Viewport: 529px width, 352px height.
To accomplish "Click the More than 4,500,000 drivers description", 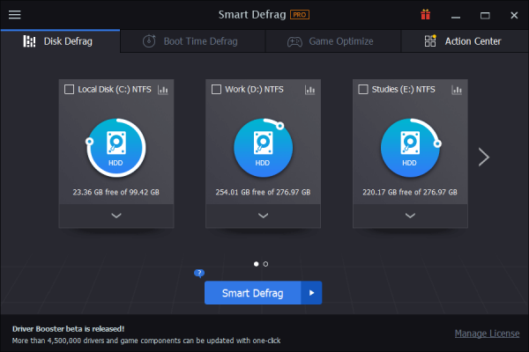I will click(146, 341).
